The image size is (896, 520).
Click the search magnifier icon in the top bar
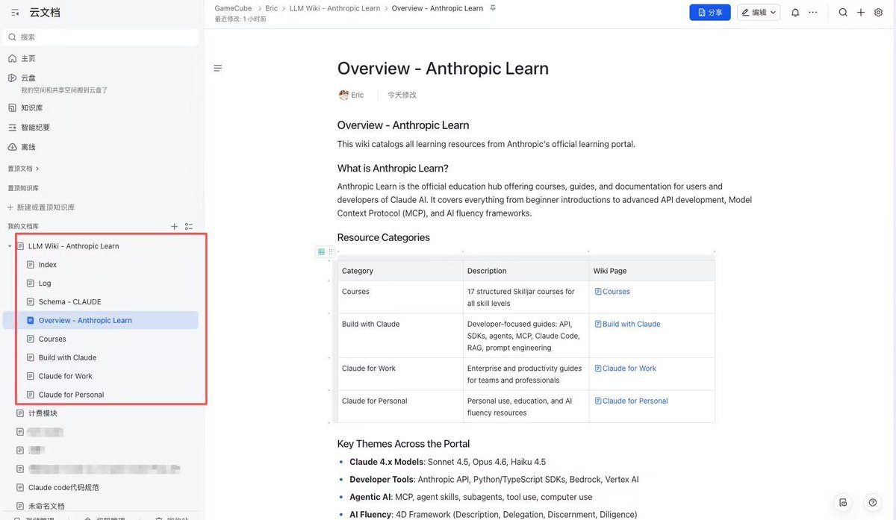843,13
